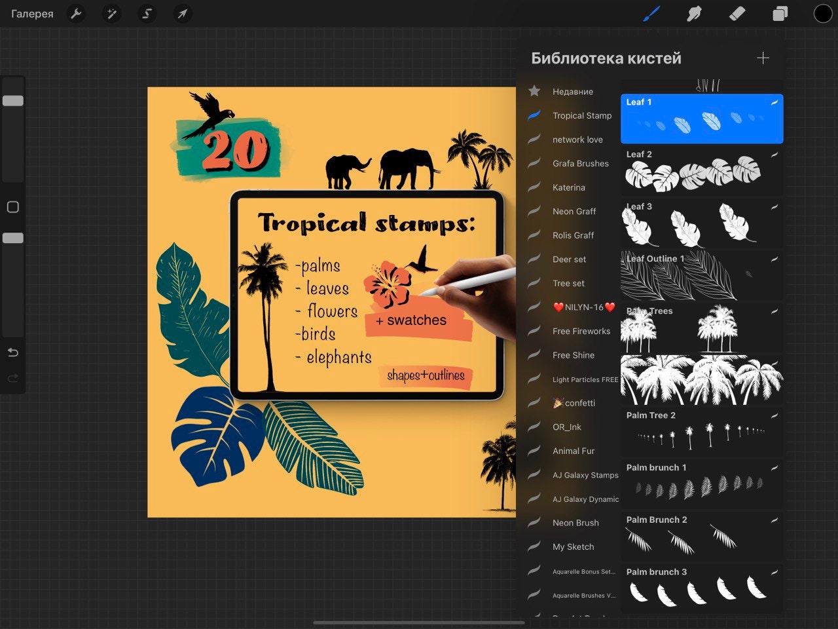Choose the Leaf 2 brush

(702, 171)
